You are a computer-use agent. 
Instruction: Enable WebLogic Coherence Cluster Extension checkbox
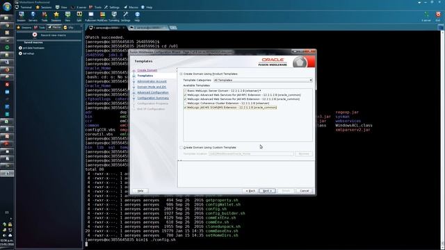click(x=186, y=103)
